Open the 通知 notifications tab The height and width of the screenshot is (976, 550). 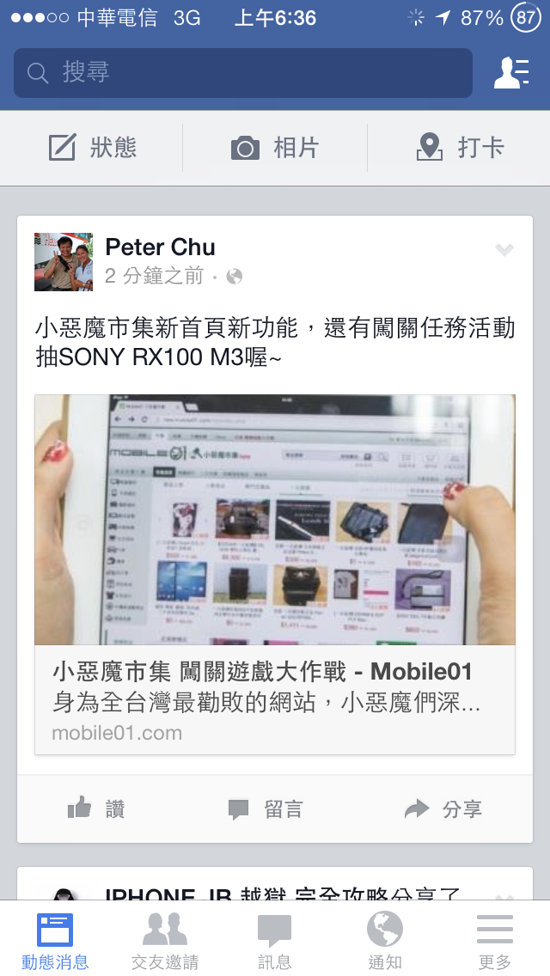tap(385, 940)
